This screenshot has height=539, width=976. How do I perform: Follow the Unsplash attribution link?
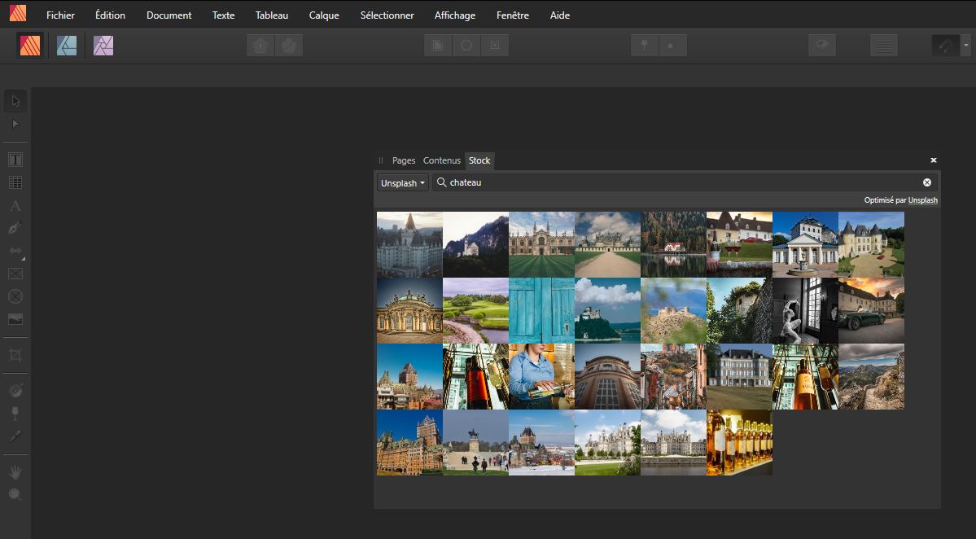click(x=922, y=199)
